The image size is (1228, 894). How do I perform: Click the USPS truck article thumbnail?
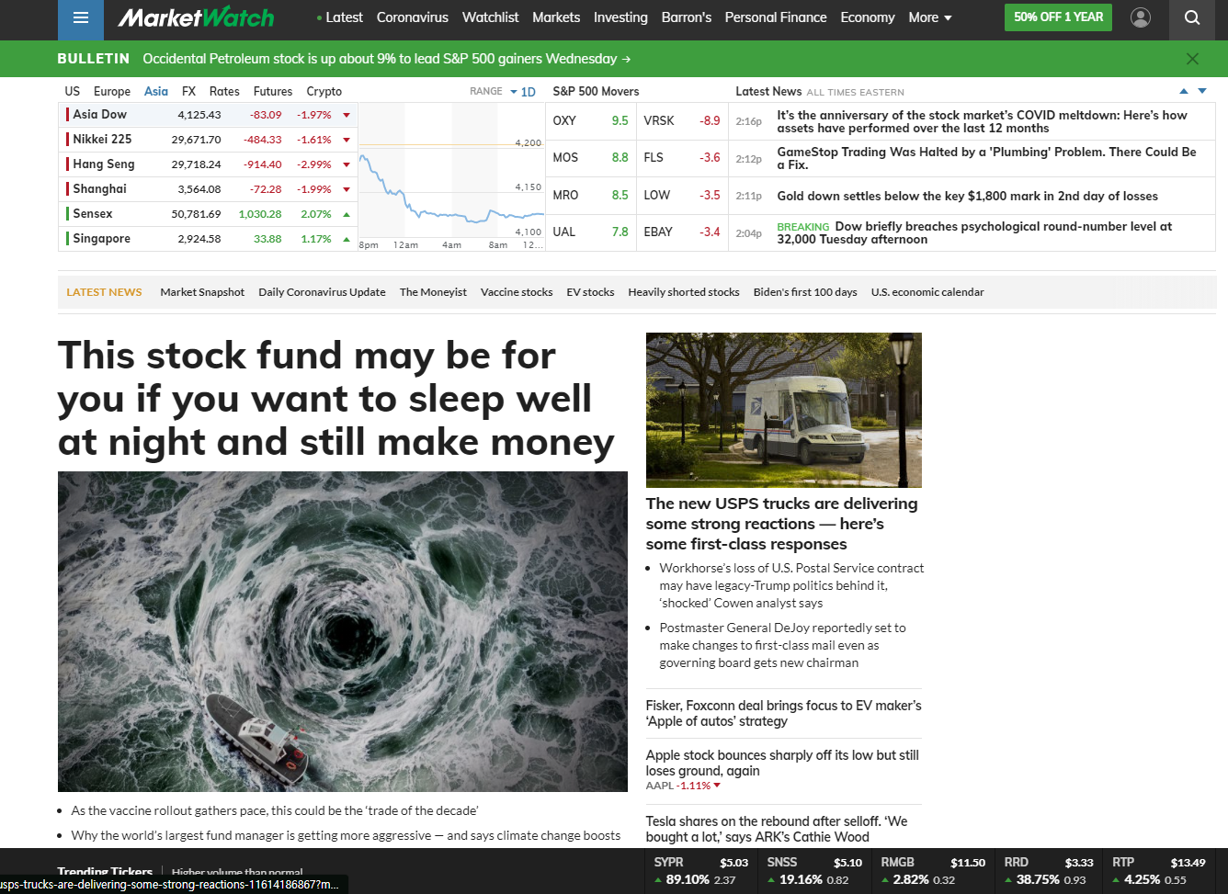pos(784,410)
